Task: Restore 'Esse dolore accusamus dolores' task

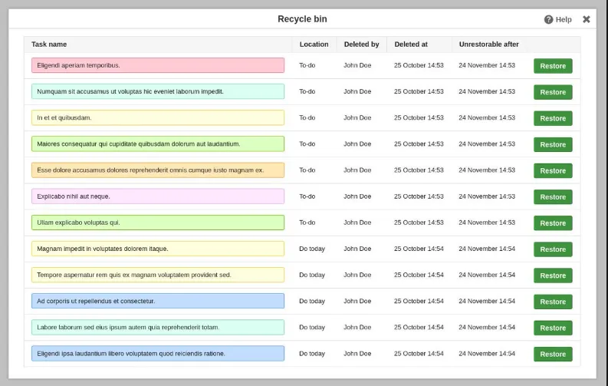Action: click(x=553, y=170)
